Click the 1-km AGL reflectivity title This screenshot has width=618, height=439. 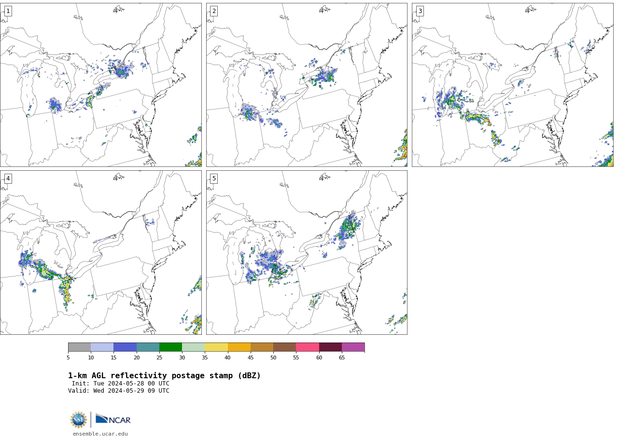pyautogui.click(x=164, y=376)
